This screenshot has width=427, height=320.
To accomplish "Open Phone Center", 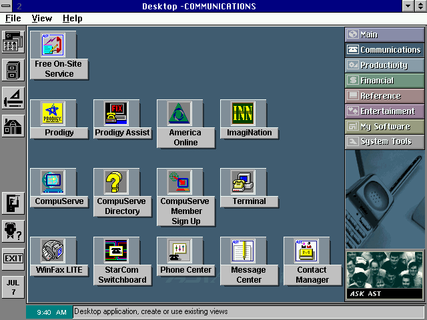I will pos(179,251).
